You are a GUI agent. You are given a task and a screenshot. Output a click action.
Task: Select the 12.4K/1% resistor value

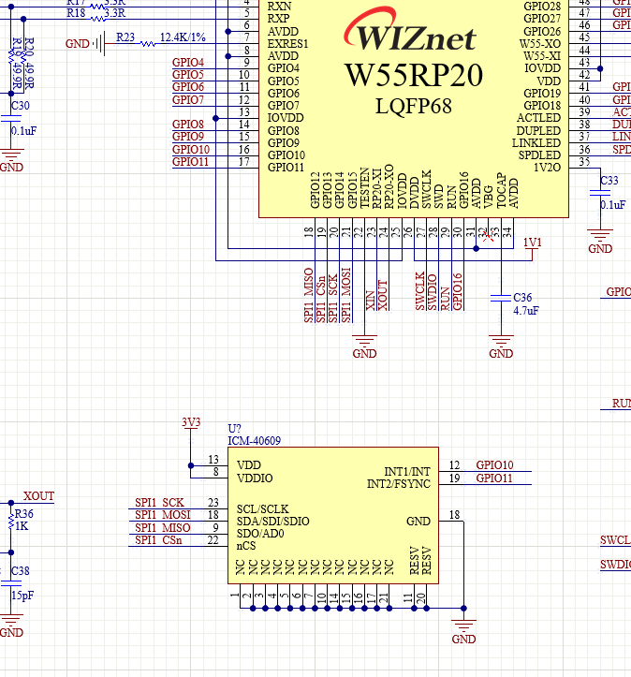[x=183, y=37]
